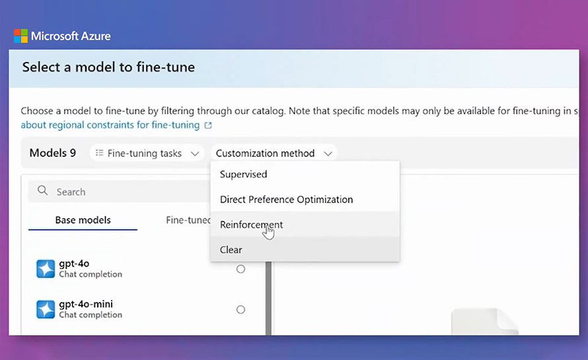This screenshot has width=588, height=360.
Task: Click the gpt-4o model icon
Action: [46, 269]
